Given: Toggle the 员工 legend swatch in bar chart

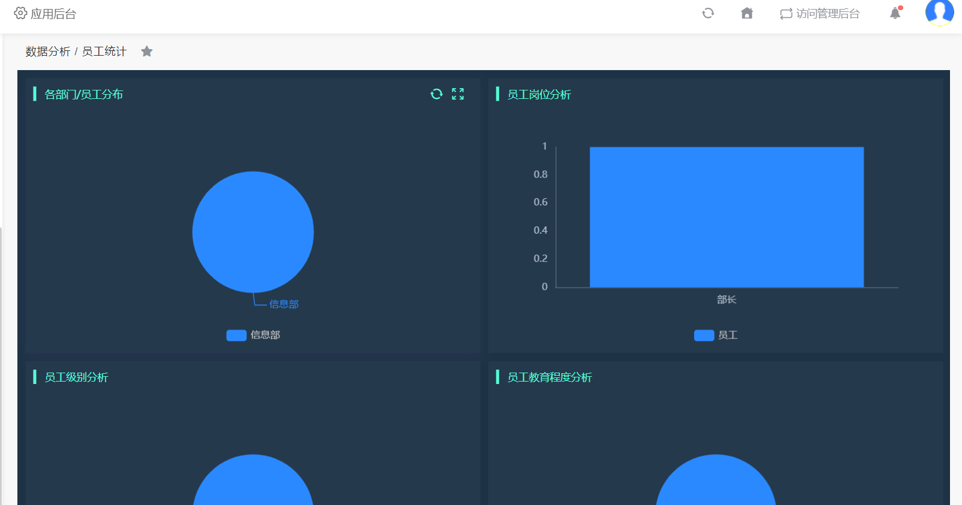Looking at the screenshot, I should click(x=704, y=335).
